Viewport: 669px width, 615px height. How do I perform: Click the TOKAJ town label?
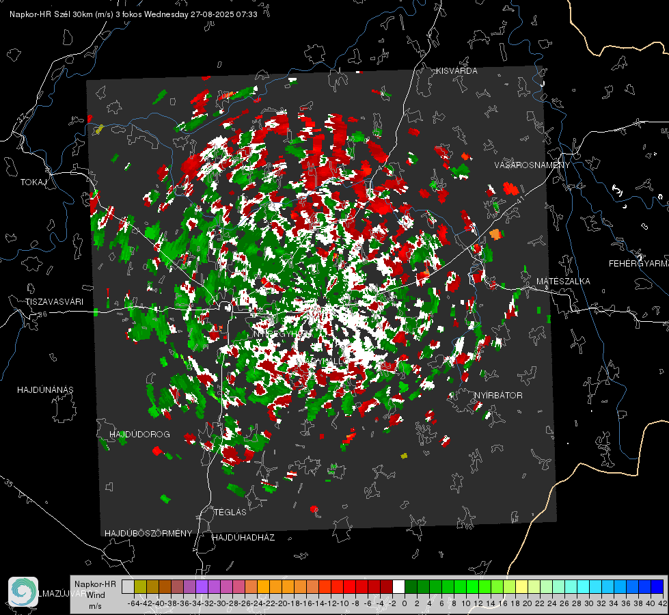[x=33, y=182]
